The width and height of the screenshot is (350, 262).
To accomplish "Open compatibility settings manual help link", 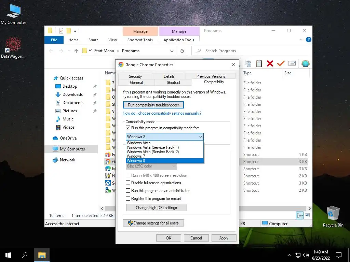I will (162, 113).
